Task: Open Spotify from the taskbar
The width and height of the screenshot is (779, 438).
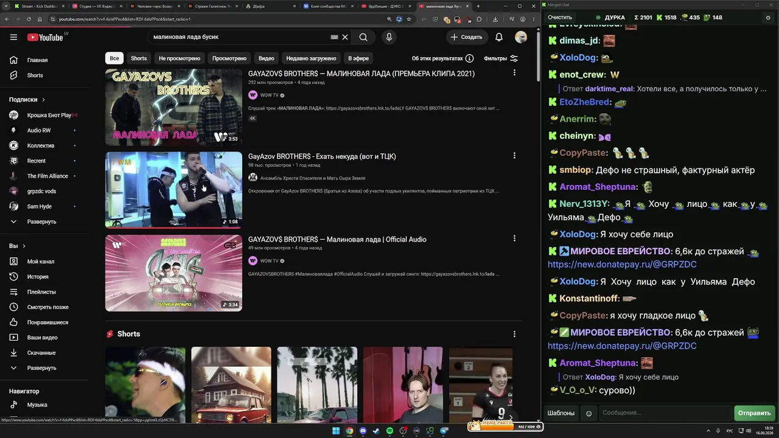Action: click(389, 431)
